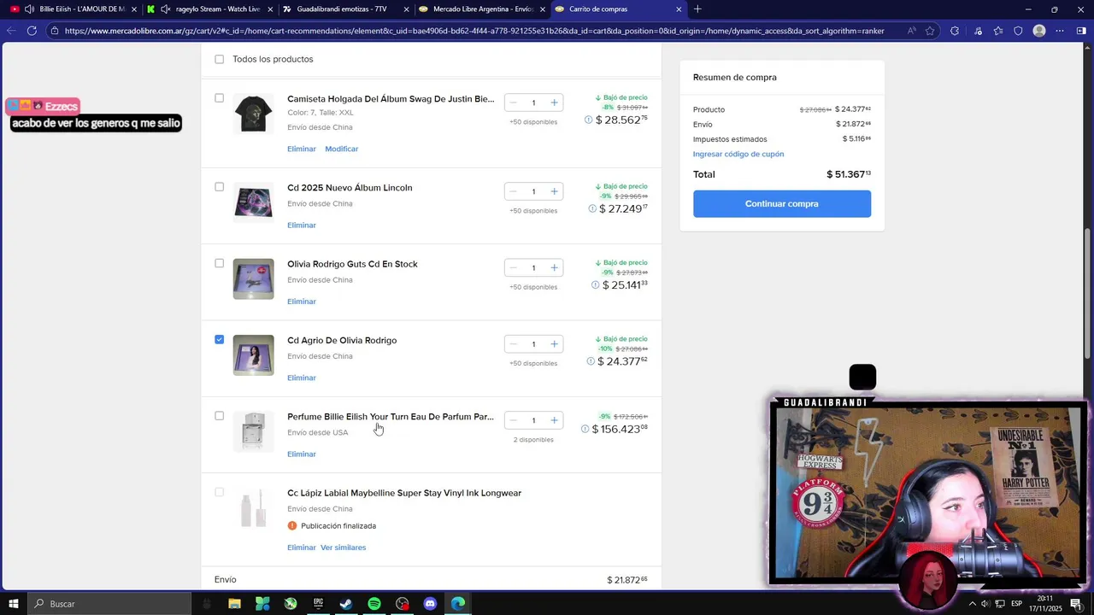Click the page vertical scrollbar thumb

(1088, 294)
